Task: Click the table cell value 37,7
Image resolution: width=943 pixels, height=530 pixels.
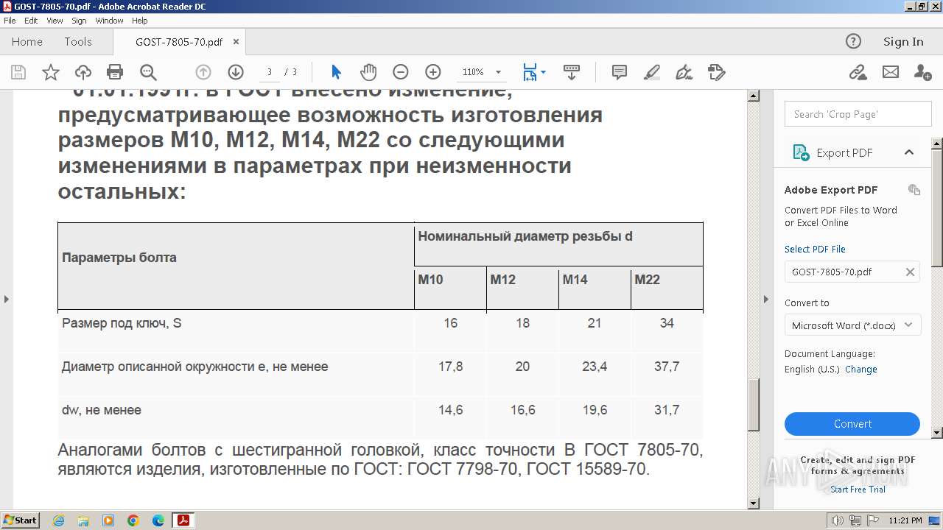Action: coord(667,367)
